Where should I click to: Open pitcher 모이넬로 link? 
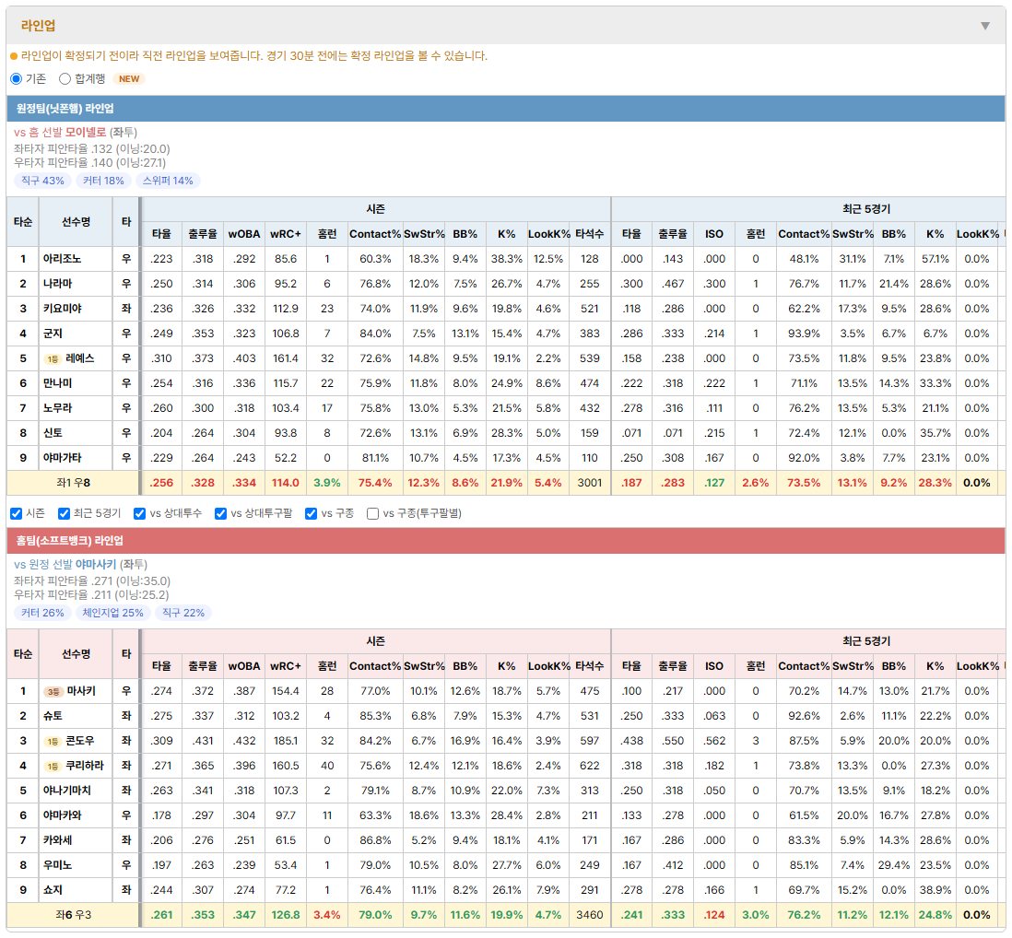(x=85, y=133)
